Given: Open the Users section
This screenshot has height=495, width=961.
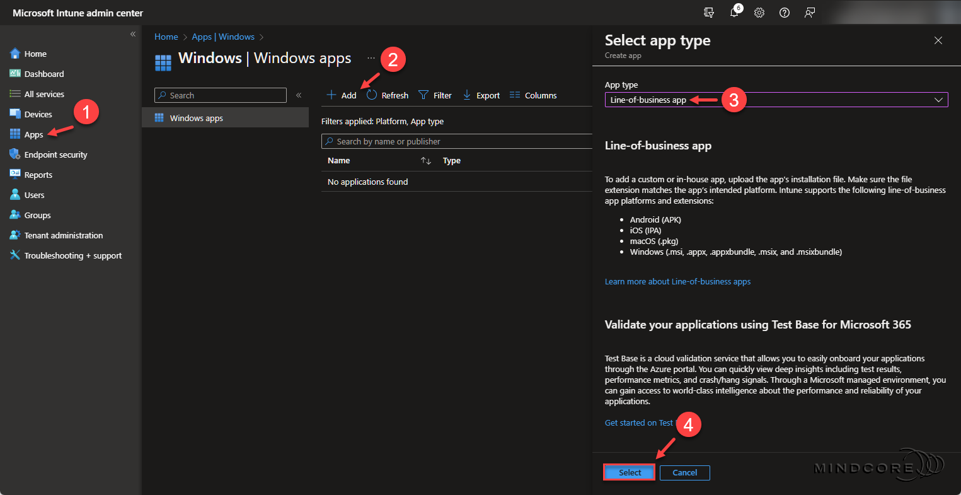Looking at the screenshot, I should click(x=35, y=194).
